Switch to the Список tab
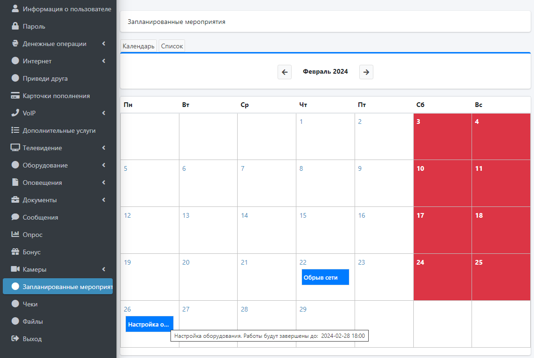The width and height of the screenshot is (534, 358). pos(172,46)
